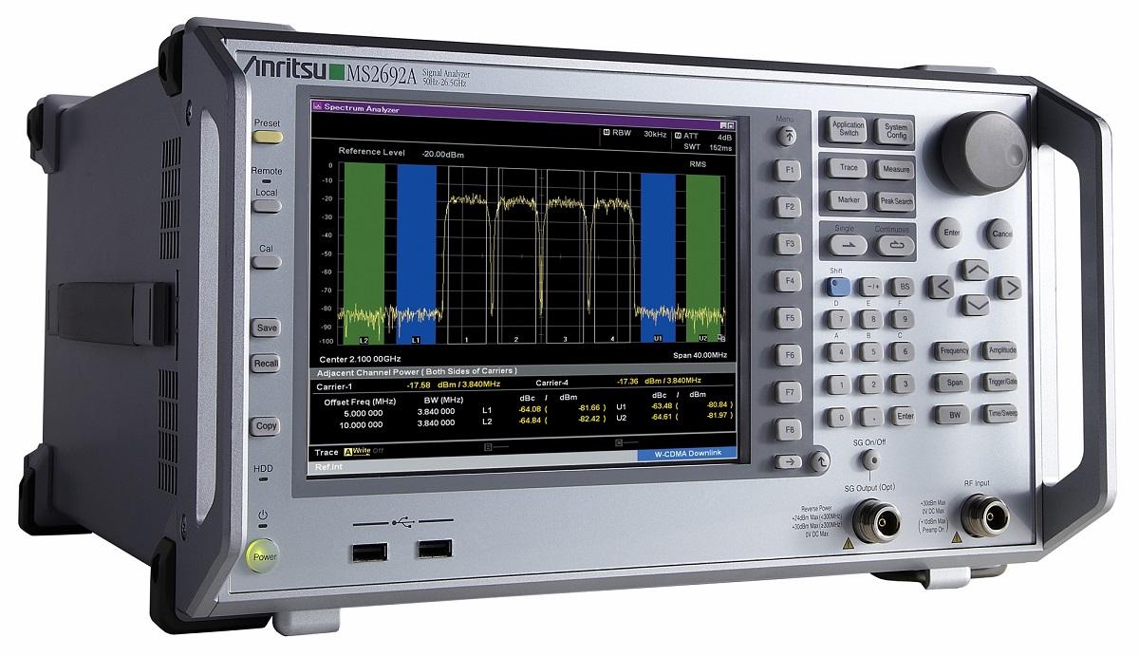Tap number key 9
The image size is (1139, 656).
(904, 319)
